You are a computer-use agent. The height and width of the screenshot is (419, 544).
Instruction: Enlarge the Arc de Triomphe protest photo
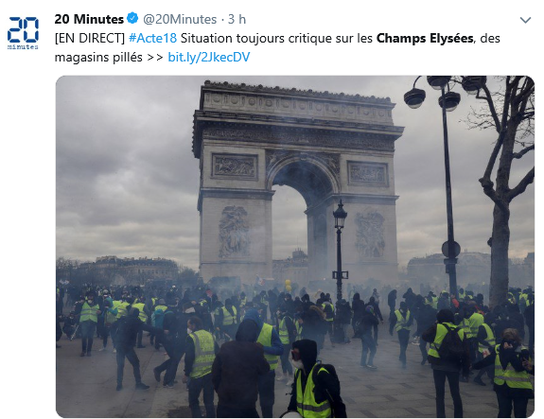pyautogui.click(x=295, y=247)
